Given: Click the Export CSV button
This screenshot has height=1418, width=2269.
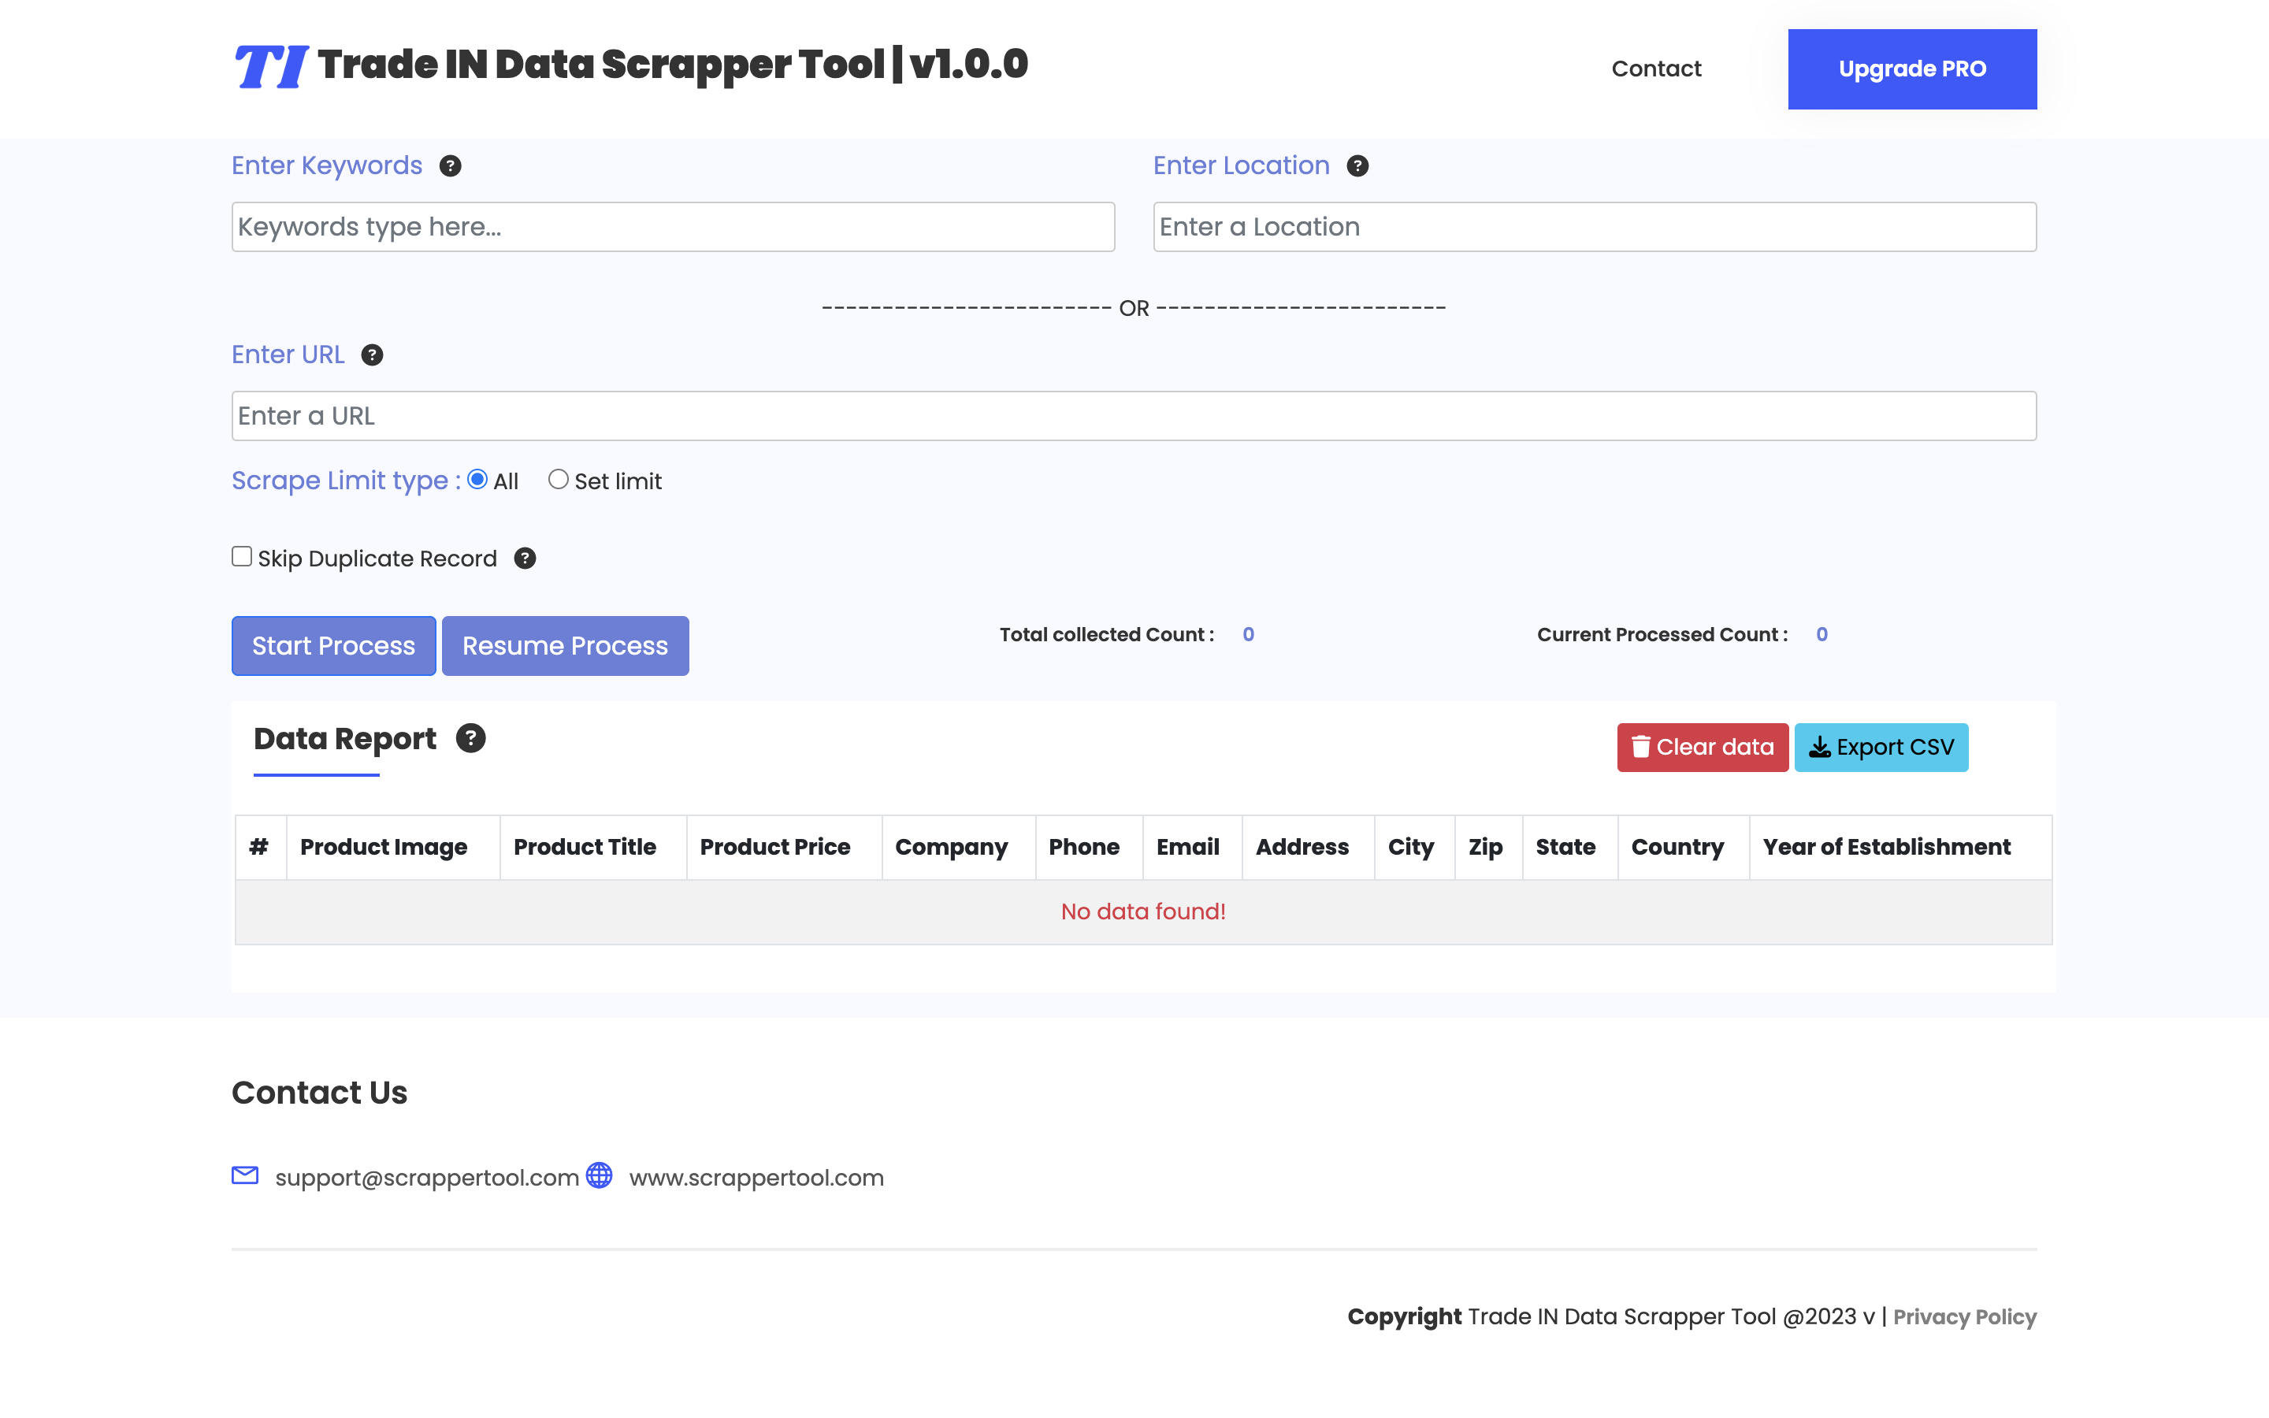Looking at the screenshot, I should tap(1881, 748).
